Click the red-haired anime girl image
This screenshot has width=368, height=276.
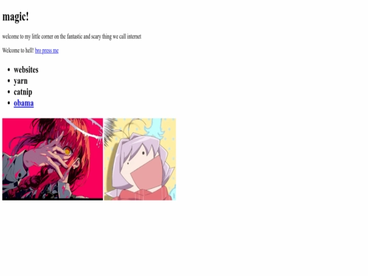click(x=52, y=159)
